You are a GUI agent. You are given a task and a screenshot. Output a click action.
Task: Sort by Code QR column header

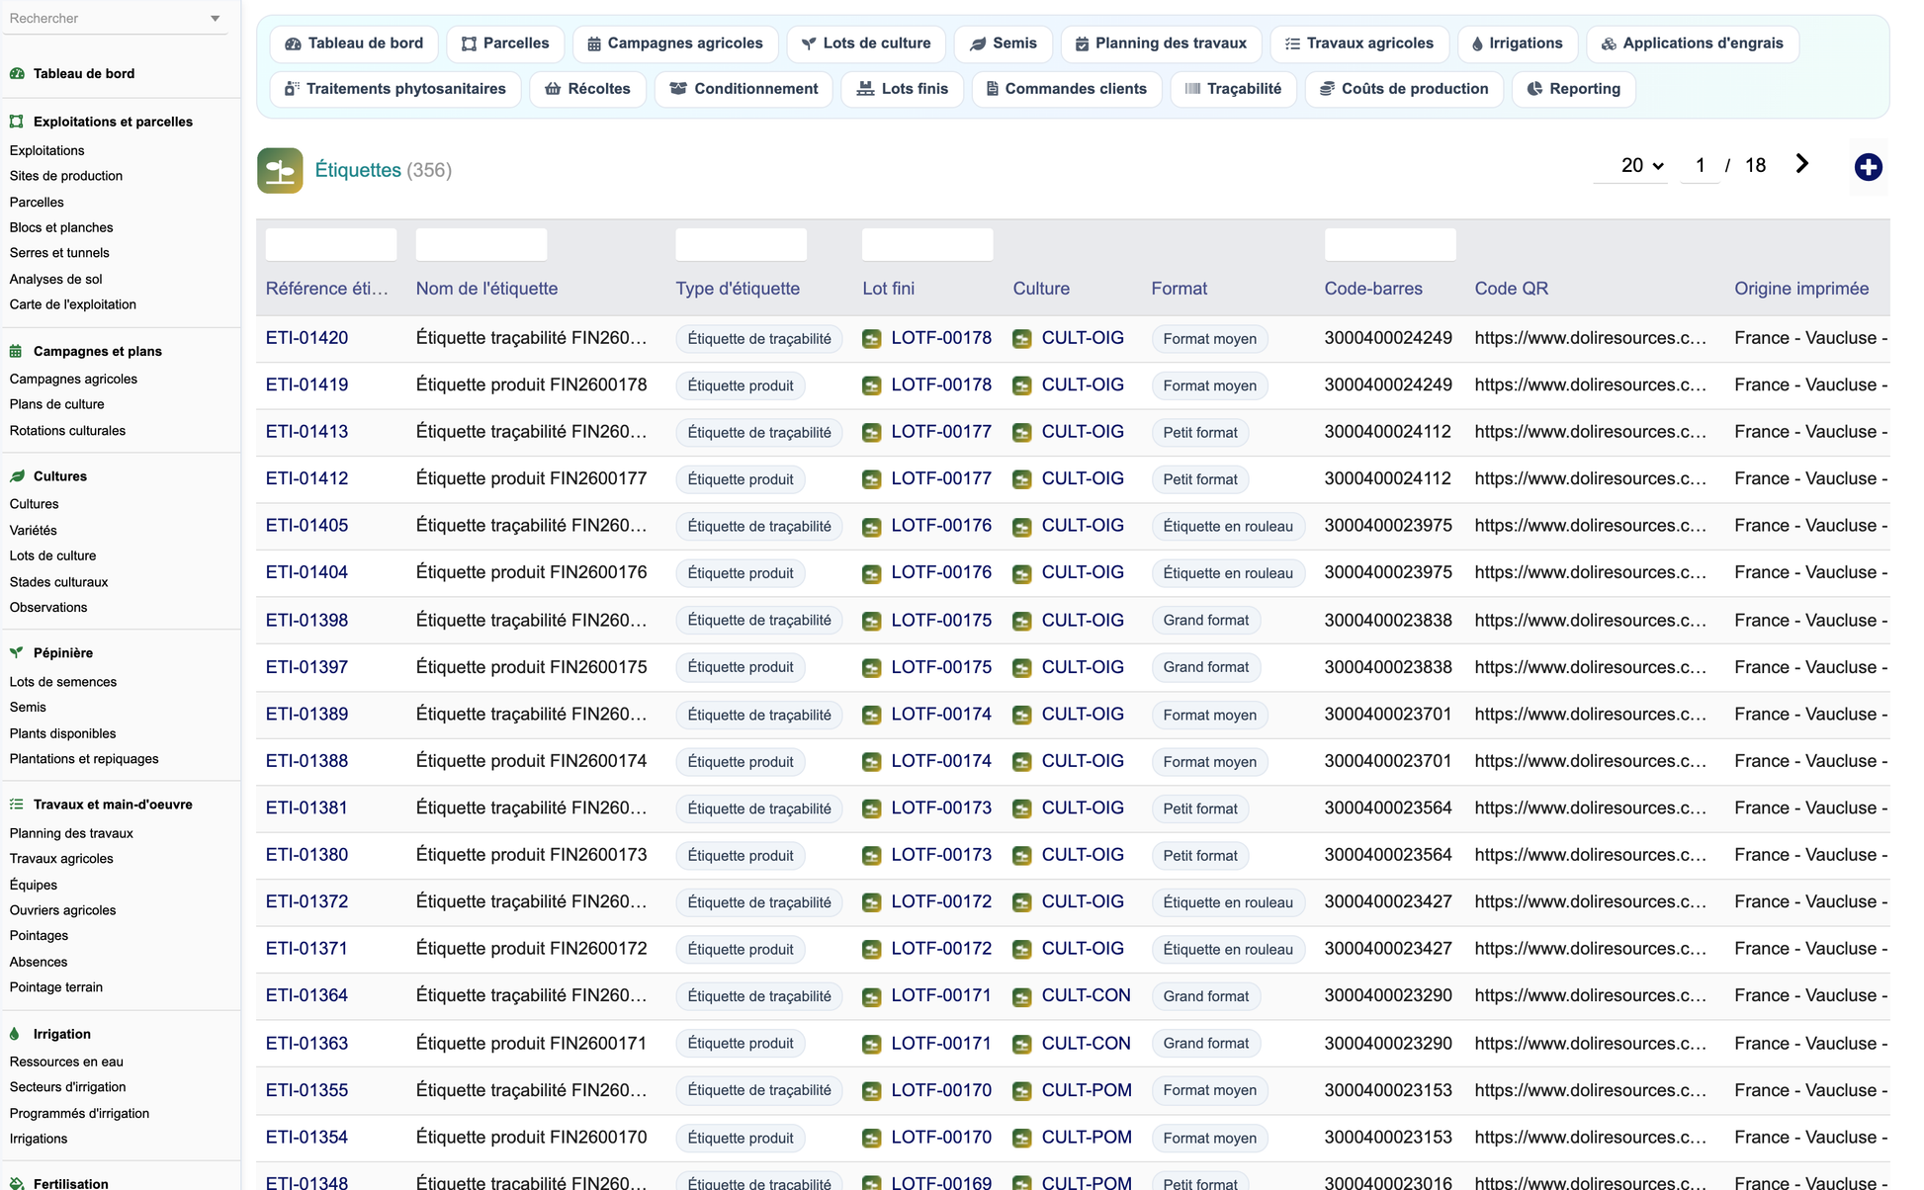pyautogui.click(x=1511, y=289)
